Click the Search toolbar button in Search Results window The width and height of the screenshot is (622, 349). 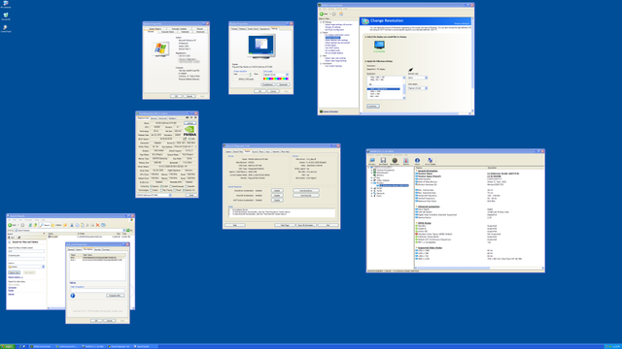click(x=45, y=225)
